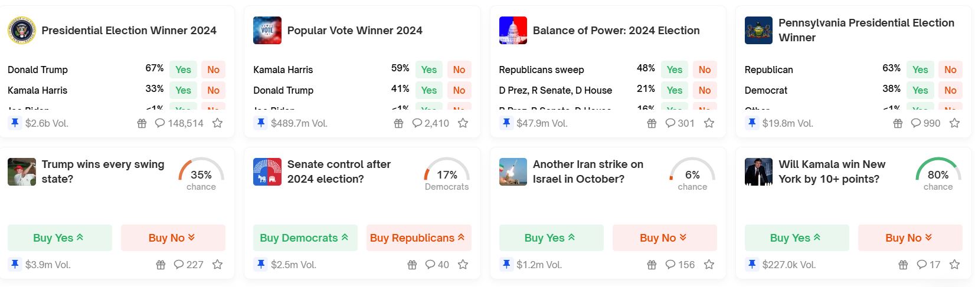Image resolution: width=975 pixels, height=287 pixels.
Task: Click comment icon on Pennsylvania election card
Action: (x=917, y=123)
